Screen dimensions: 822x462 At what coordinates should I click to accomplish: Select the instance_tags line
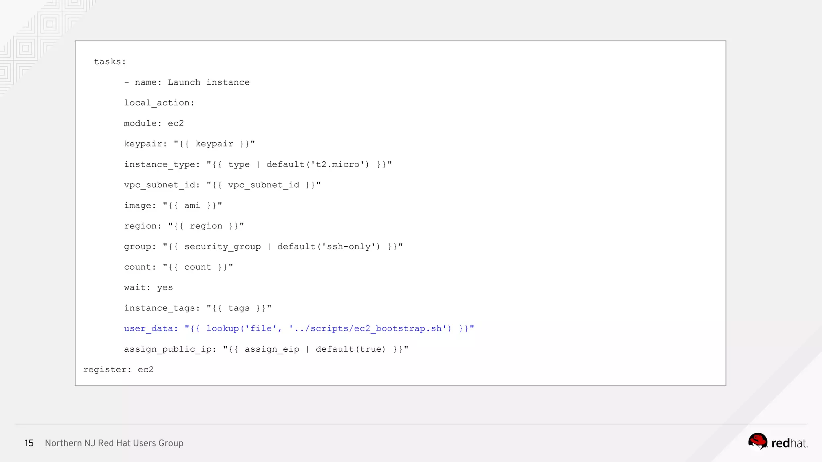[198, 308]
